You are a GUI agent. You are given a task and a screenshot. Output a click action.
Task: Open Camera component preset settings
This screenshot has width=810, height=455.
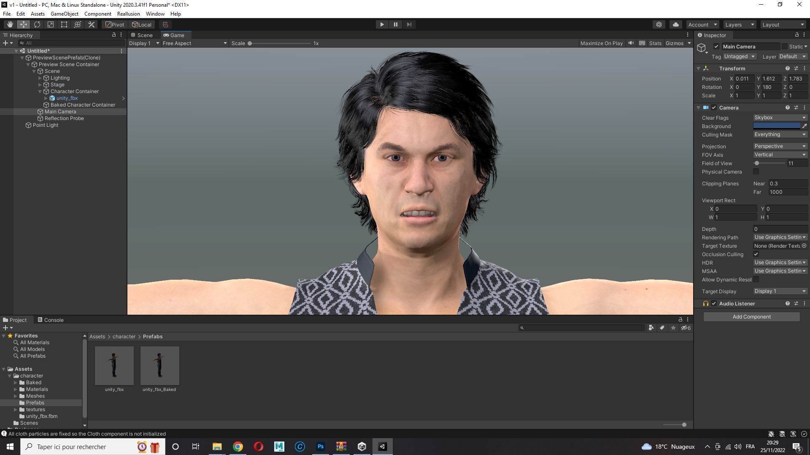[x=796, y=107]
